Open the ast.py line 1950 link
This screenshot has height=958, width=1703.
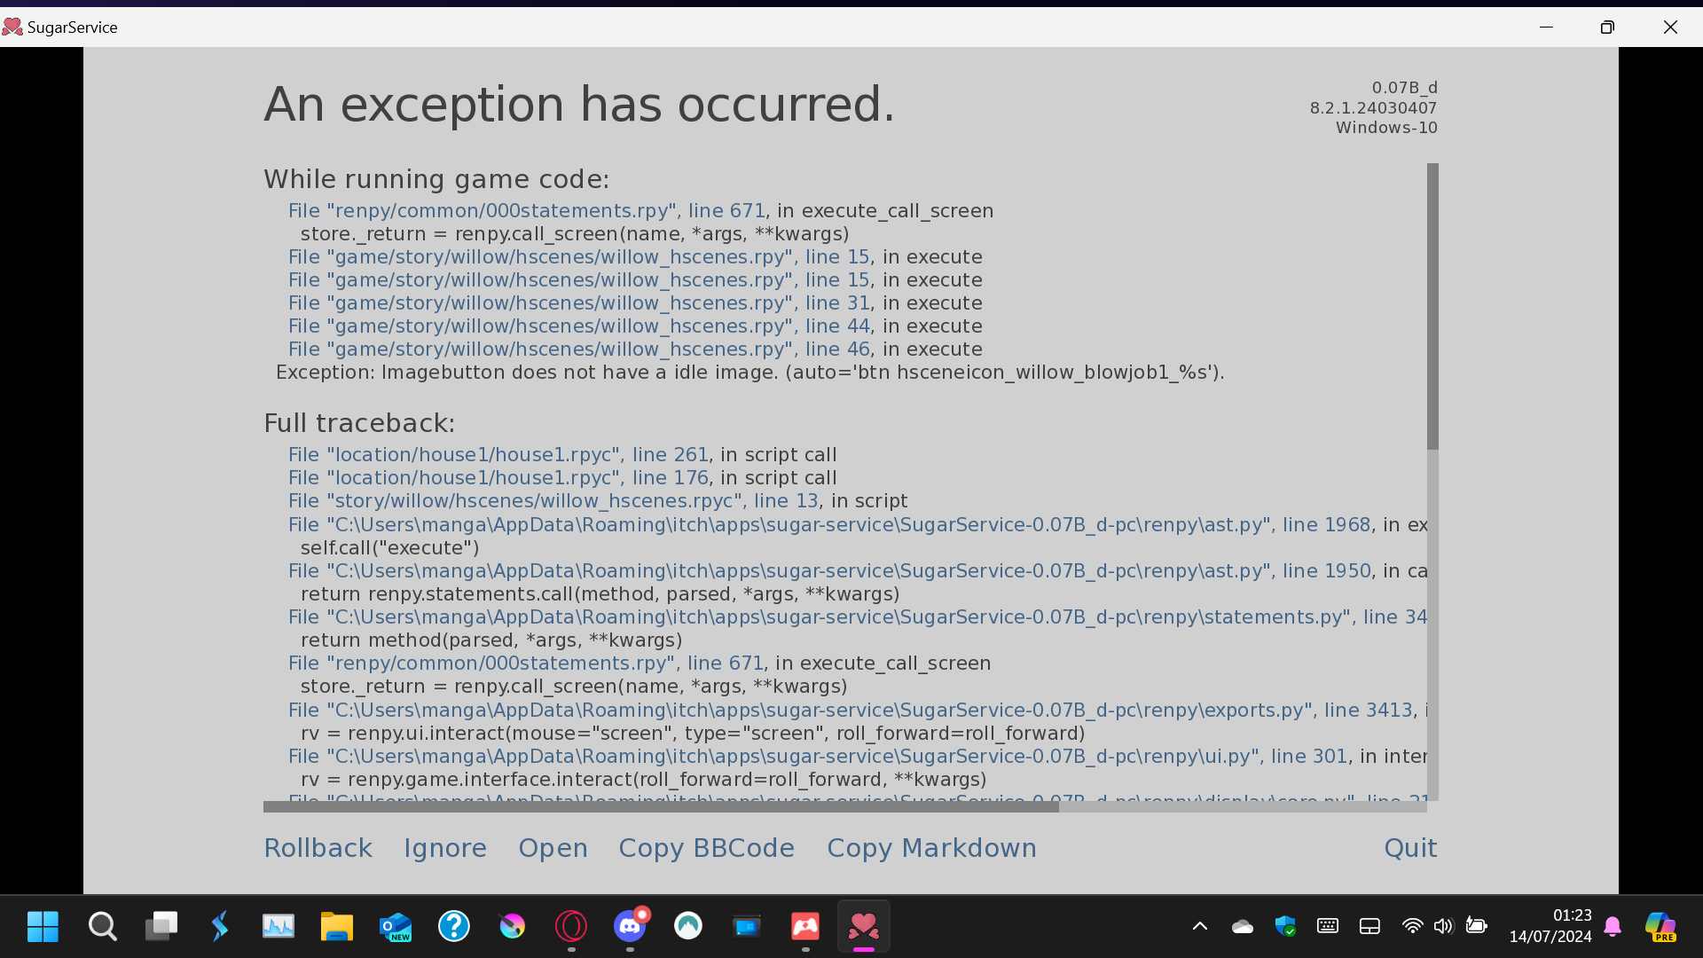pyautogui.click(x=829, y=571)
